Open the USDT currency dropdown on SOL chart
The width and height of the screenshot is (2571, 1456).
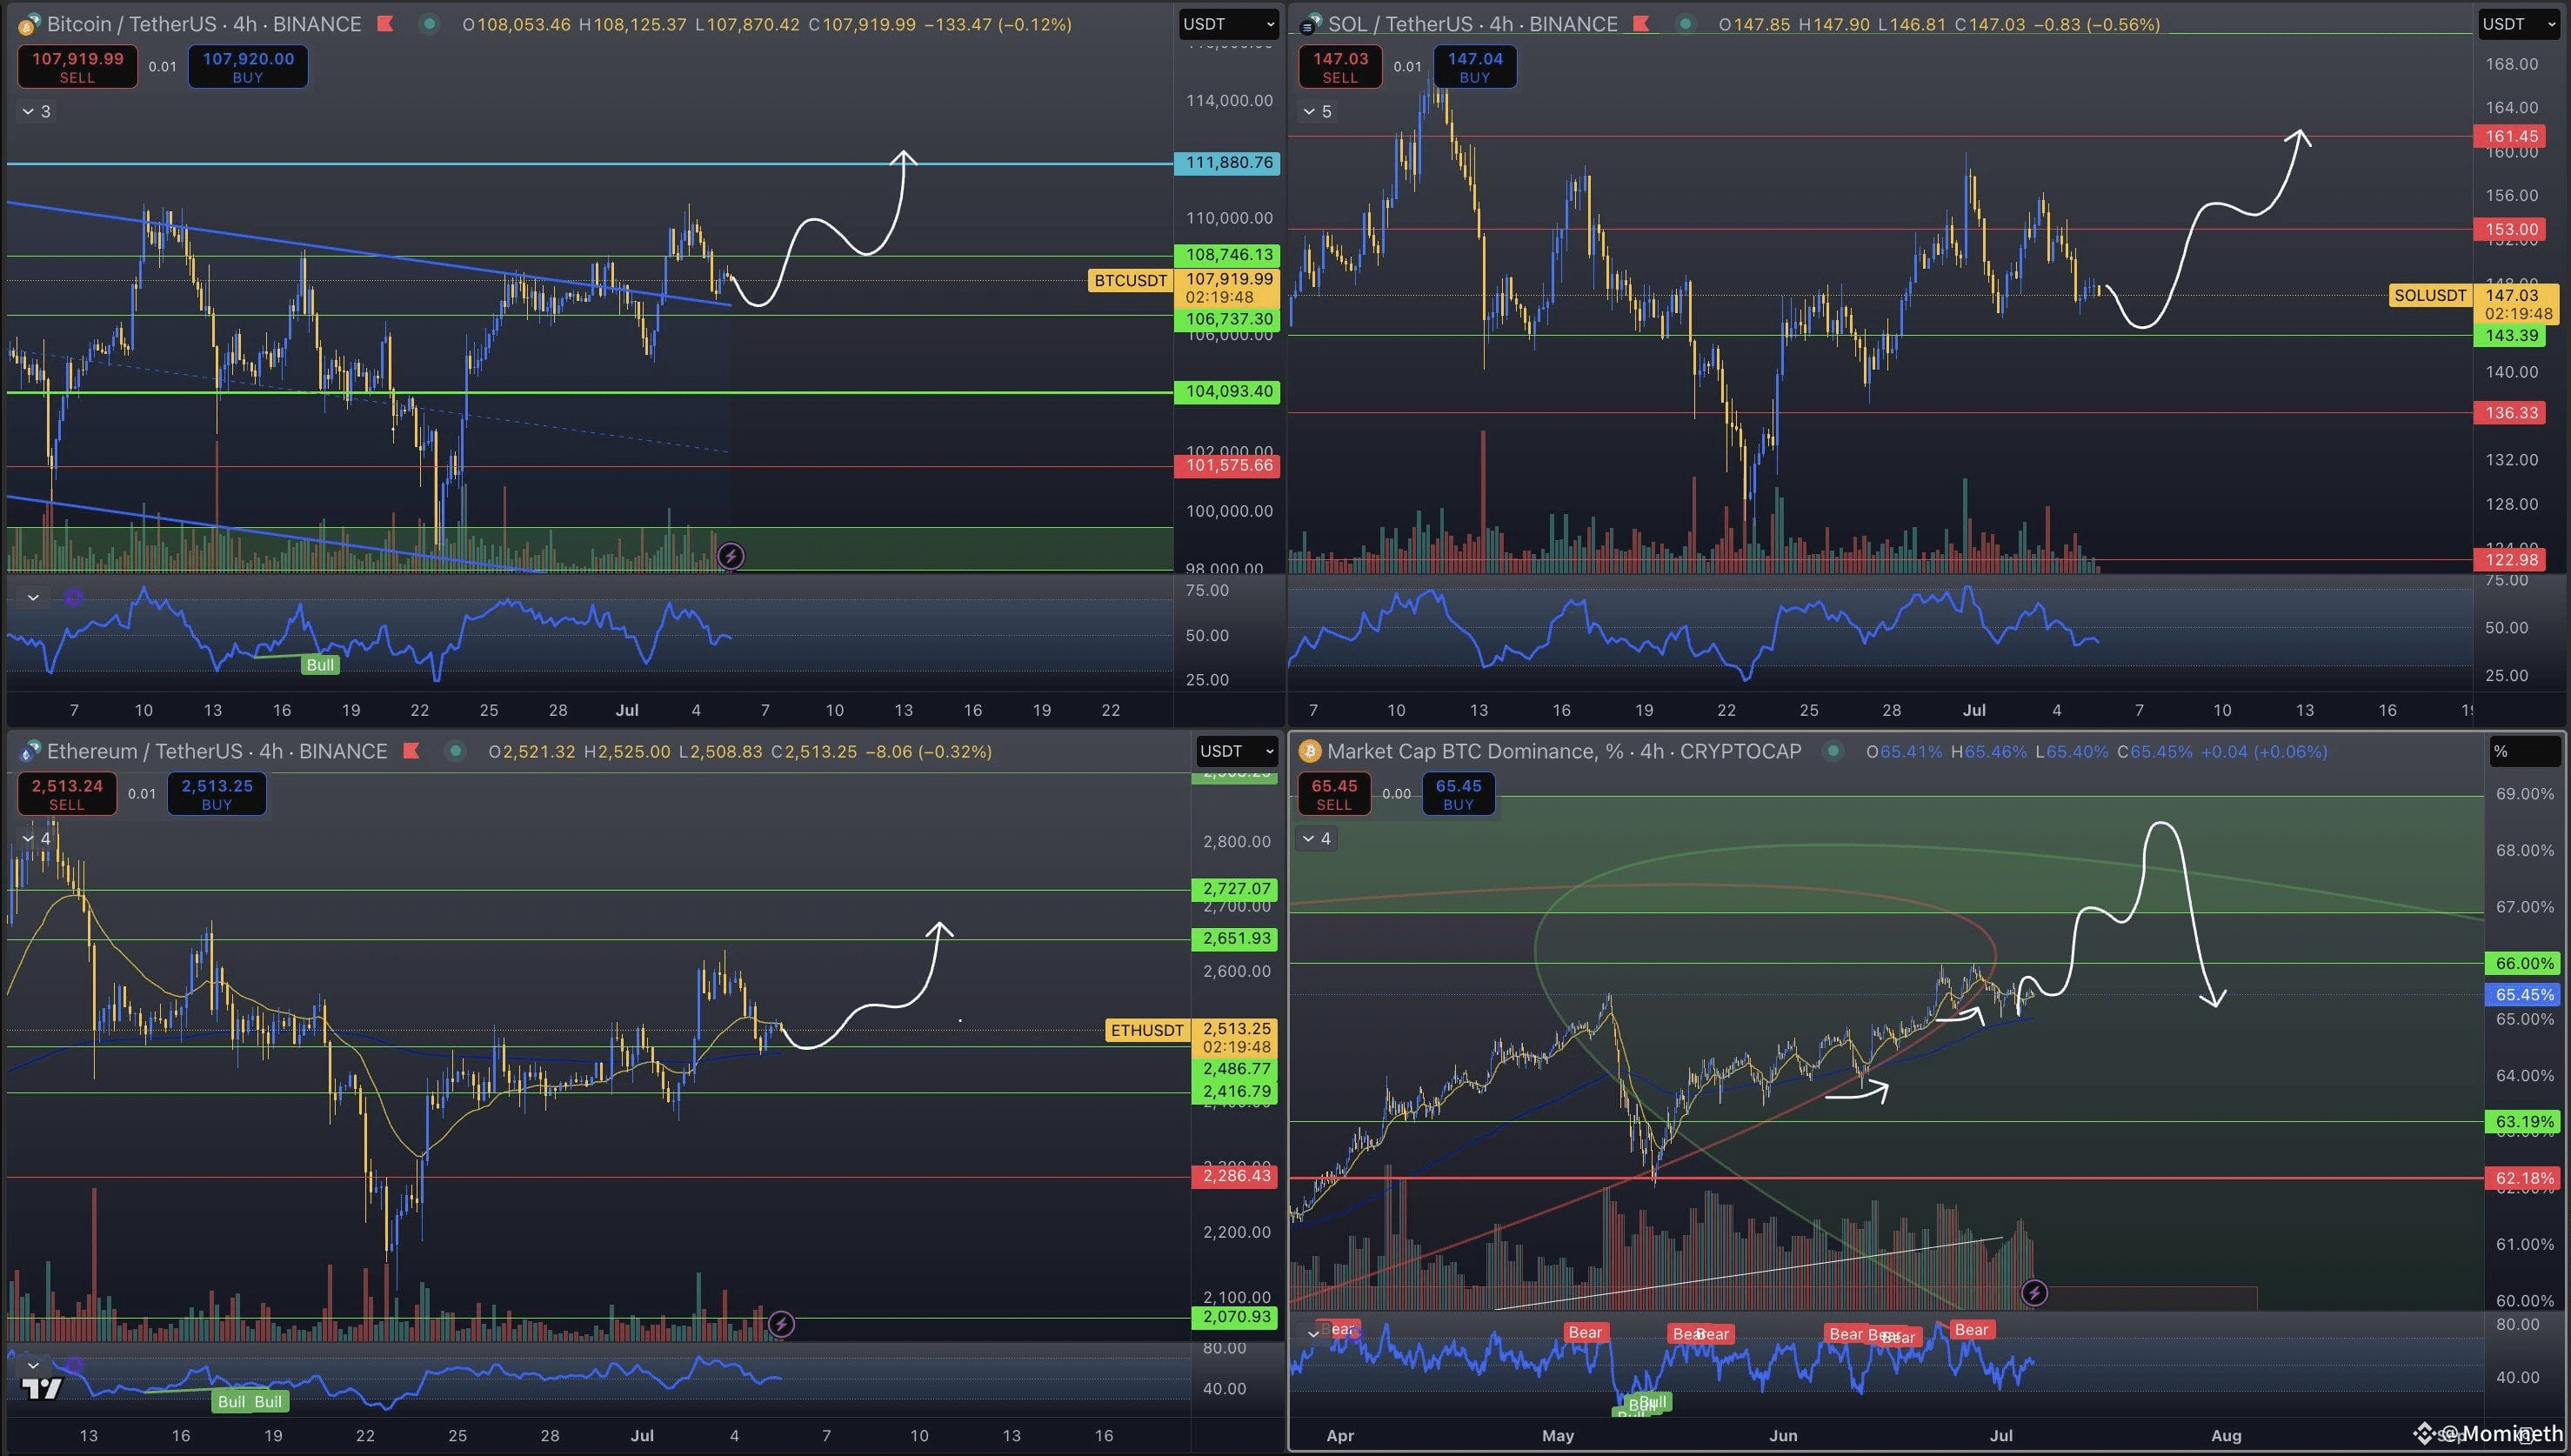pos(2517,24)
